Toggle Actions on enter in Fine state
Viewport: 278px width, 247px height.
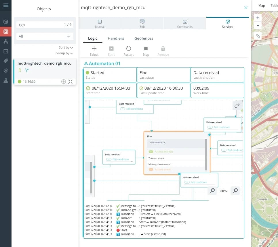[151, 152]
